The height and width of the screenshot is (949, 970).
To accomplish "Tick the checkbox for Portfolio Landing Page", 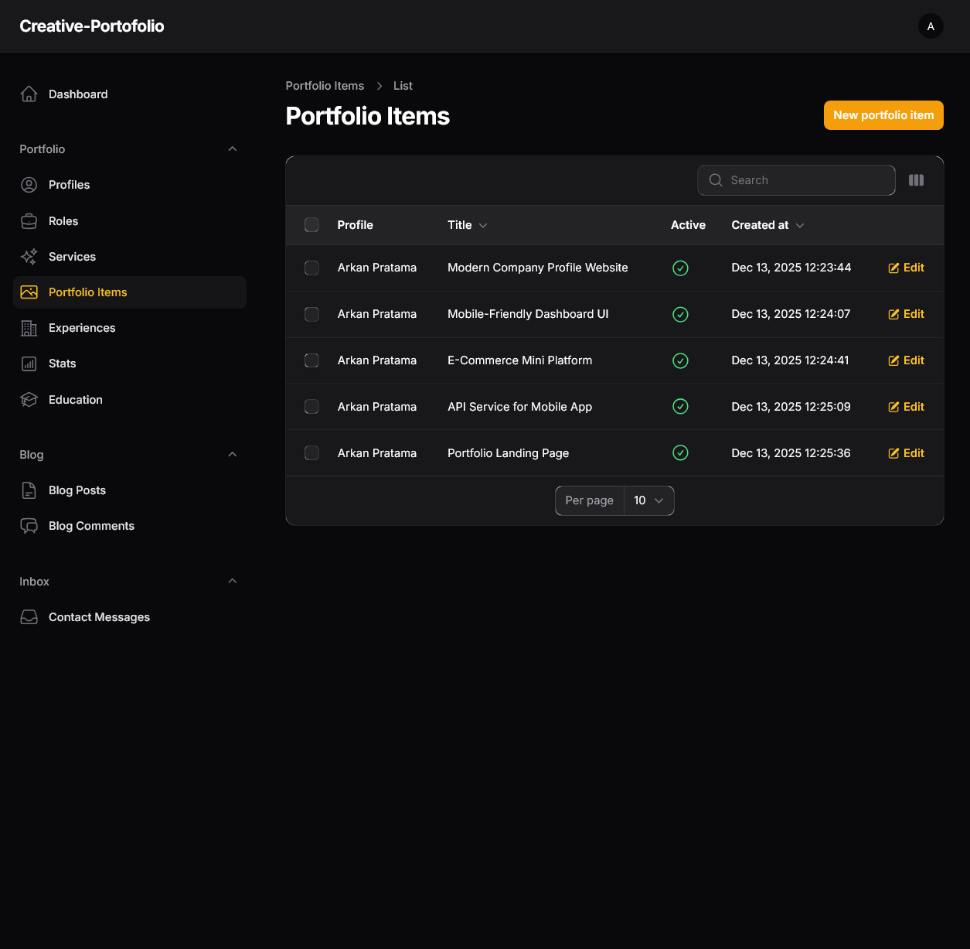I will pos(311,453).
